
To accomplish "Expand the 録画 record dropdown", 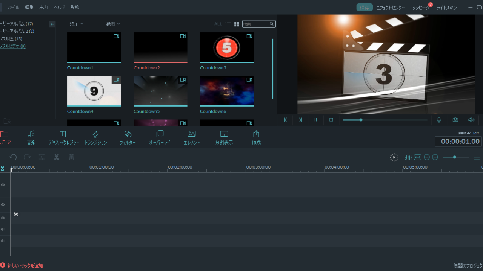I will (113, 24).
